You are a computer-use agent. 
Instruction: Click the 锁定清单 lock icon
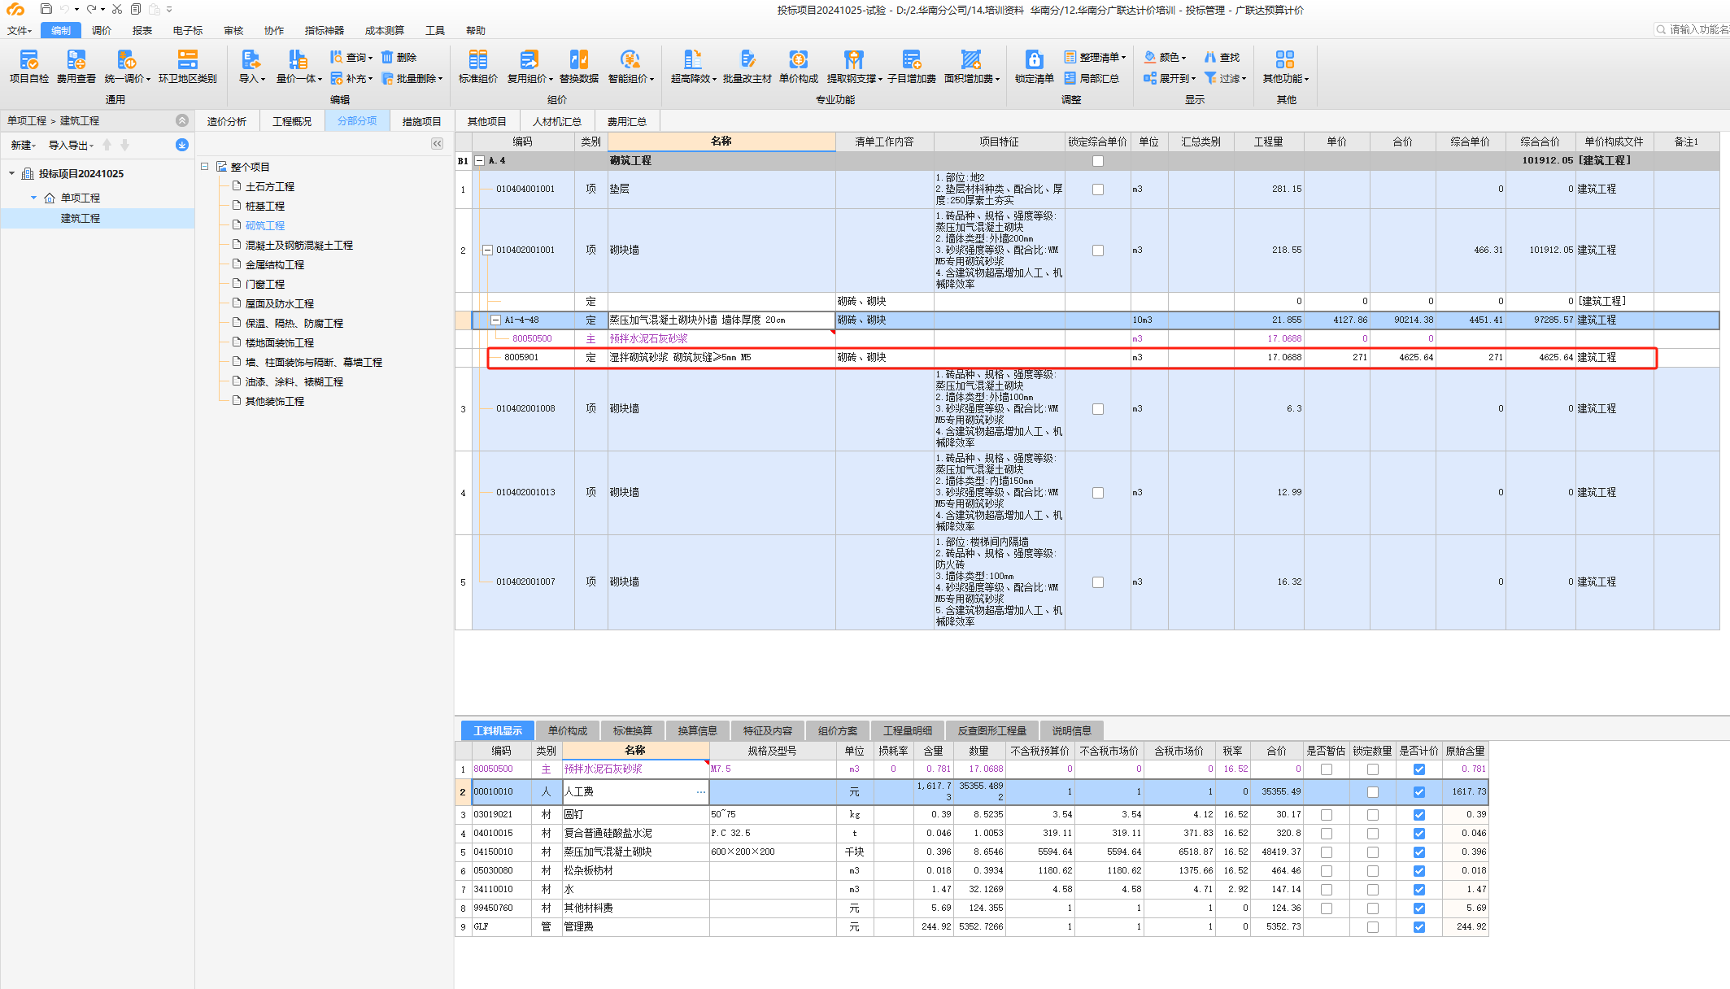(1034, 60)
